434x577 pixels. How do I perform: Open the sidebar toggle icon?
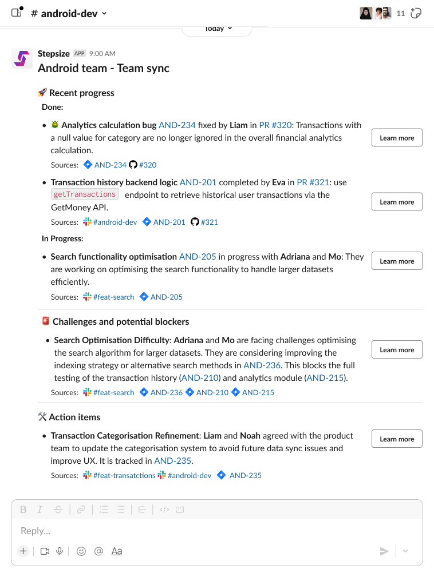[17, 13]
